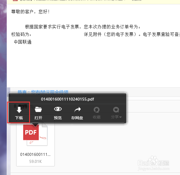The image size is (180, 175).
Task: Open the attachment via 打开 folder icon
Action: pos(38,109)
